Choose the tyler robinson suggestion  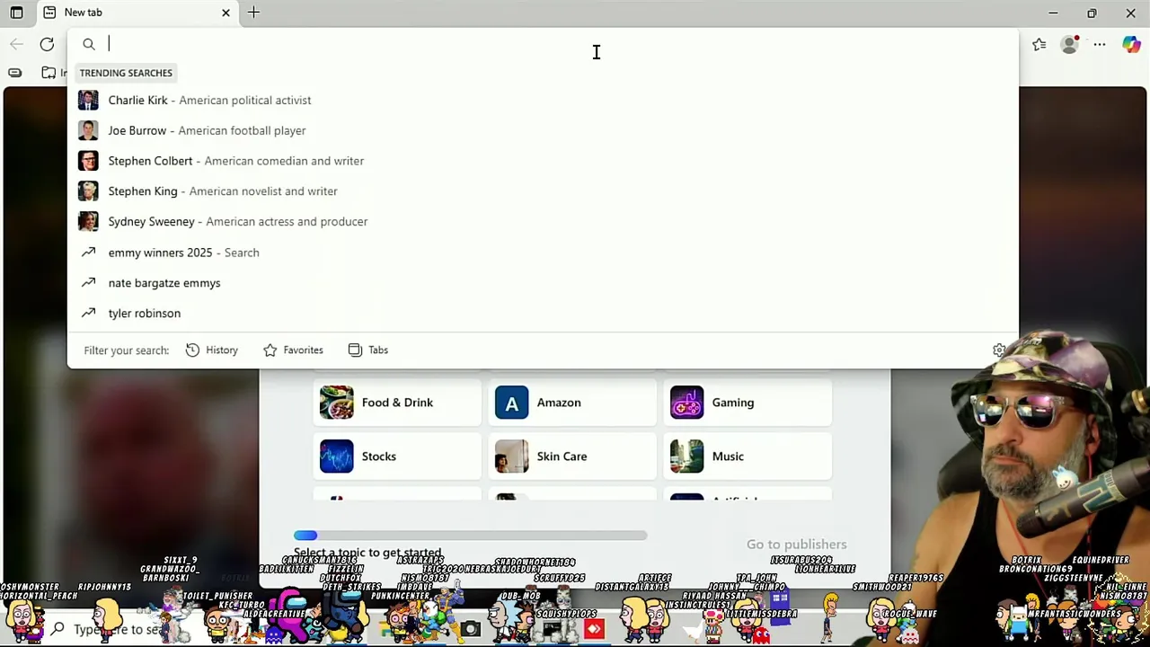coord(543,314)
